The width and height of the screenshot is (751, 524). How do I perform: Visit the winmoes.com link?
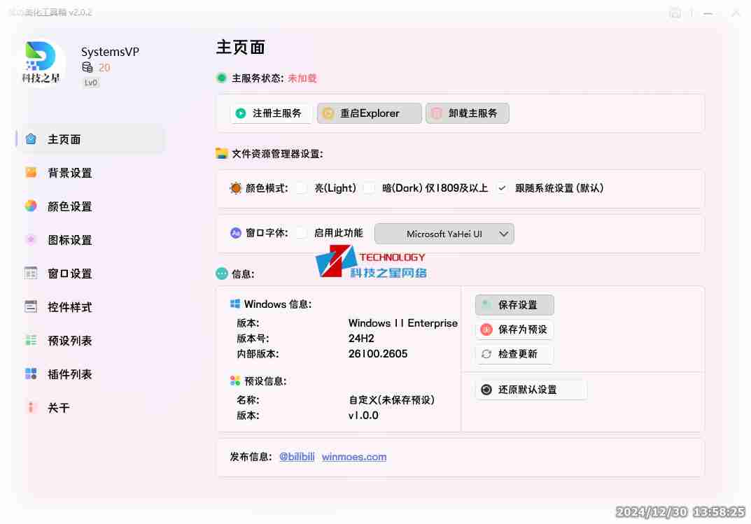click(x=354, y=457)
